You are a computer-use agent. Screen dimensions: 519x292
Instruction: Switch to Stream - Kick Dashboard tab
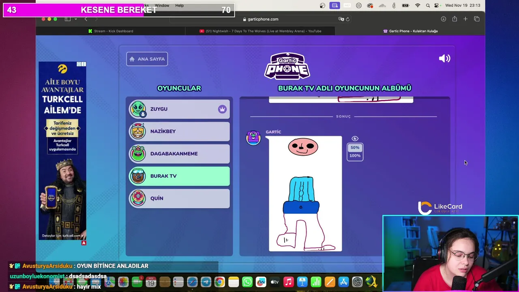(x=111, y=31)
